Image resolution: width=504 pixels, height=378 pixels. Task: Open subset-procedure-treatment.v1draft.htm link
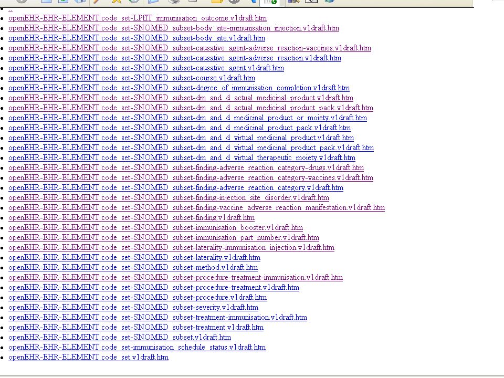(154, 287)
